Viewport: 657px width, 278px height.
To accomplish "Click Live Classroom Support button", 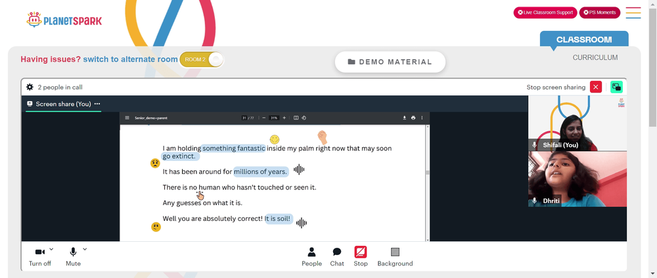I will 545,12.
